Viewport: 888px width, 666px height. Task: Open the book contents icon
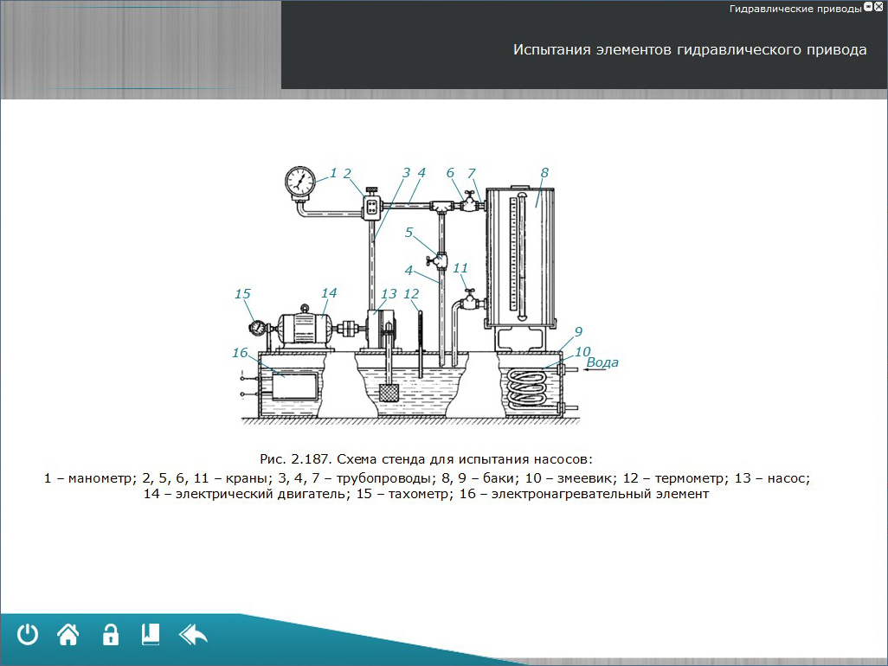[150, 634]
